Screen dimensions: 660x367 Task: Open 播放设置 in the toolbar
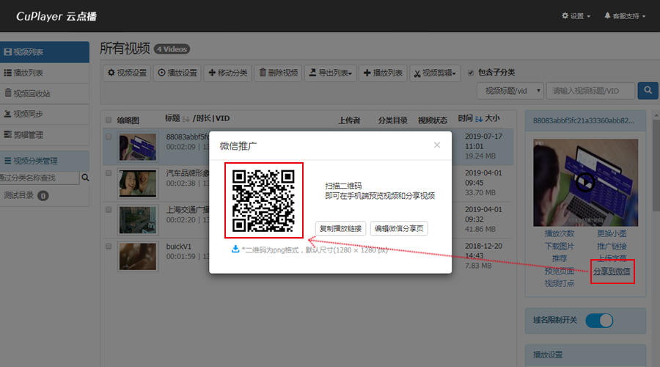tap(177, 73)
